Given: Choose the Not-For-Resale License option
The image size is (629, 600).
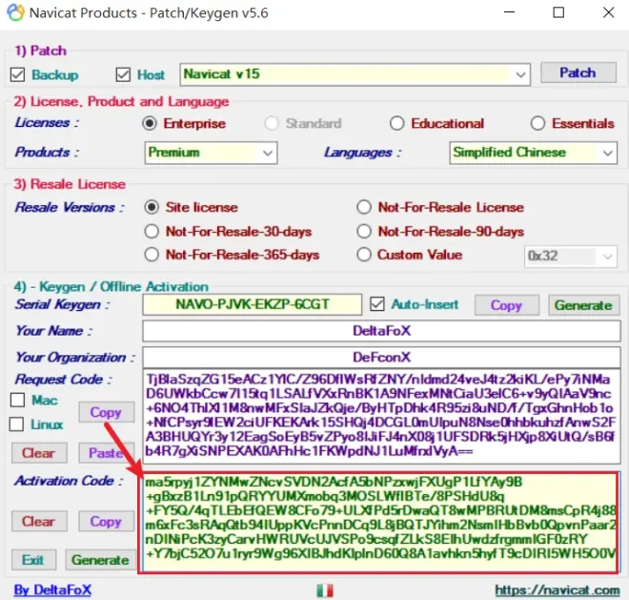Looking at the screenshot, I should point(364,207).
